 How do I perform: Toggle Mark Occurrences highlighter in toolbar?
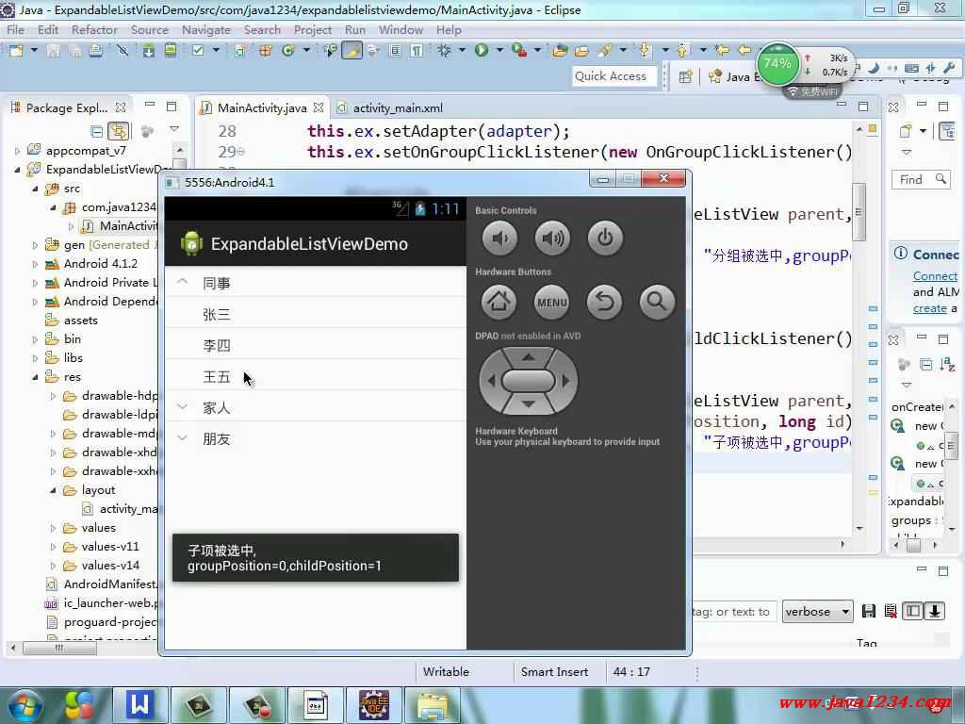pyautogui.click(x=352, y=51)
